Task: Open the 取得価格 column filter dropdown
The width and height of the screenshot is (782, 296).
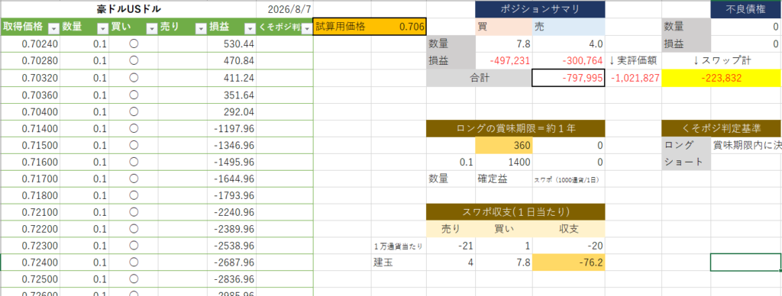Action: coord(54,27)
